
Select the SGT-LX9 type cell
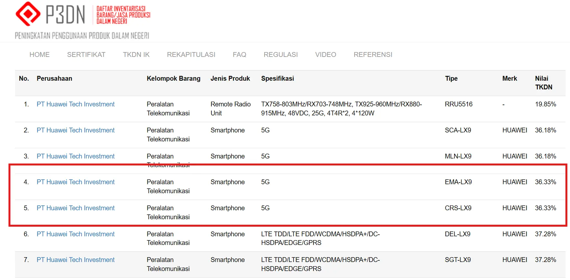pyautogui.click(x=458, y=260)
